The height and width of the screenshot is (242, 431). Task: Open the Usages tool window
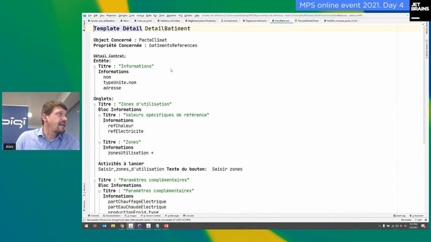(130, 216)
